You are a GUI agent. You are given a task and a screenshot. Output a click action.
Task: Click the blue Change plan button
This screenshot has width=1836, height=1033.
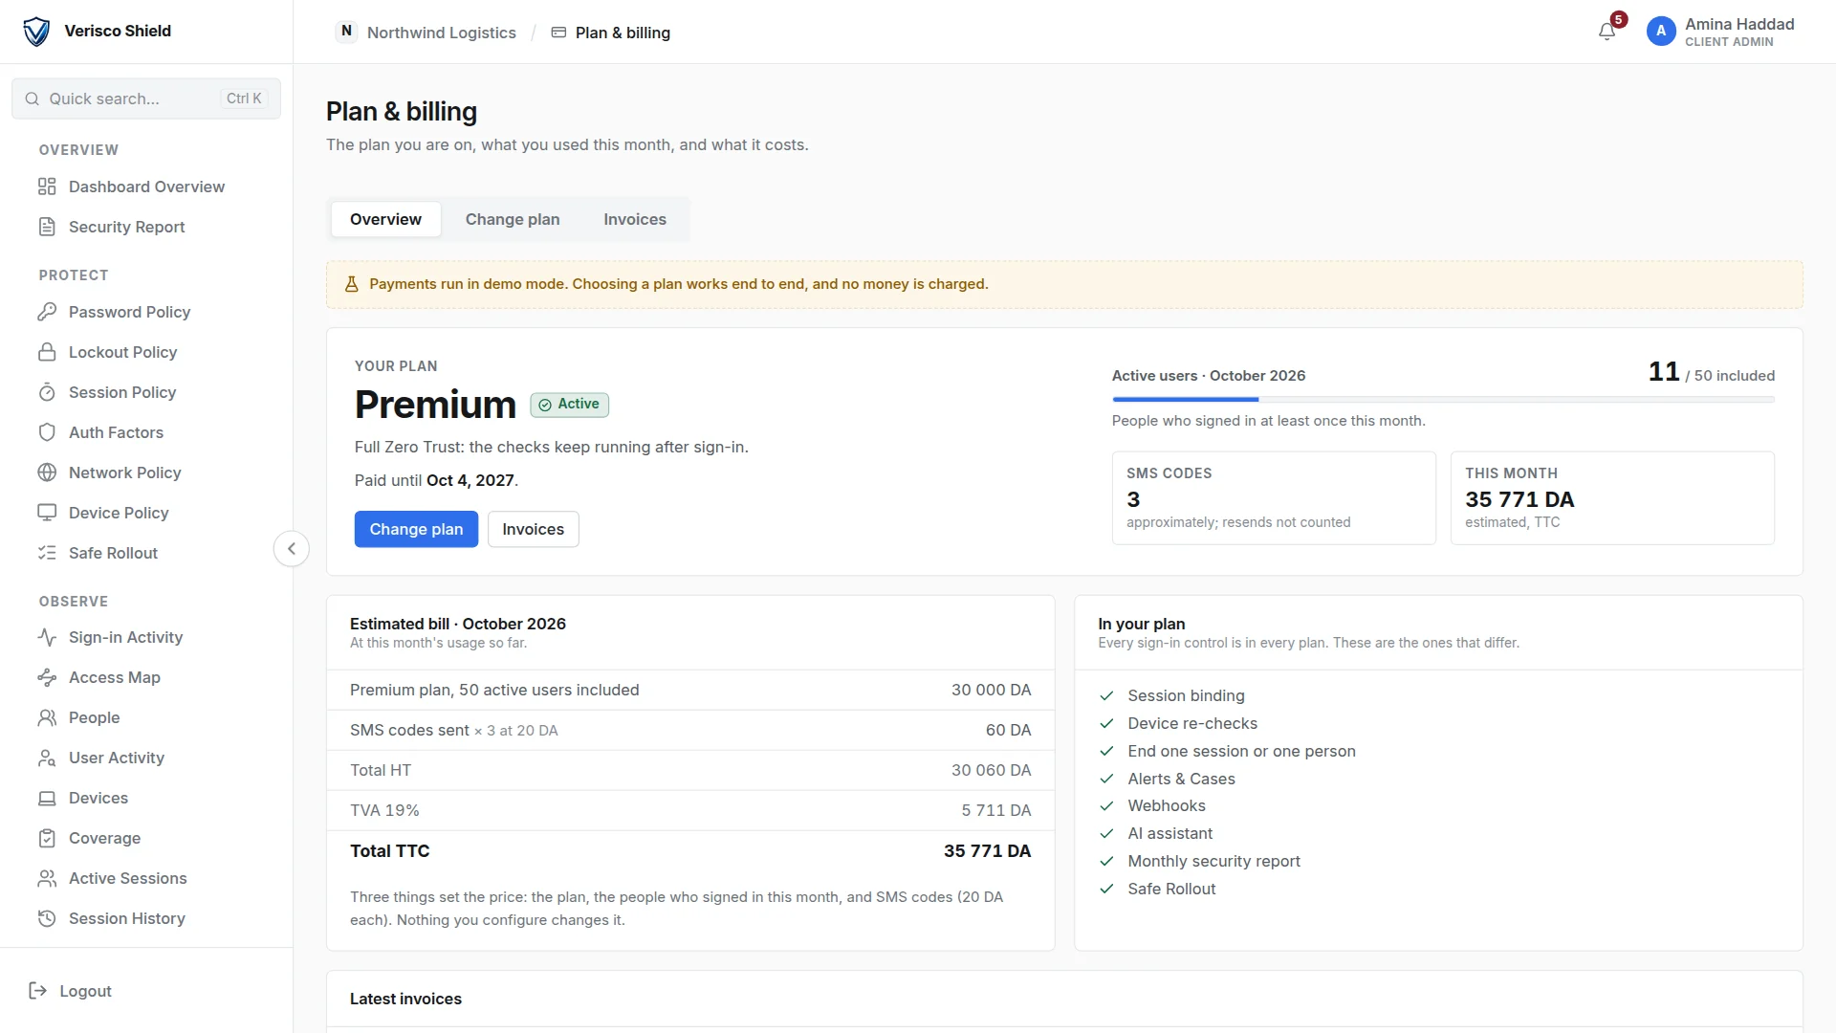pyautogui.click(x=416, y=529)
